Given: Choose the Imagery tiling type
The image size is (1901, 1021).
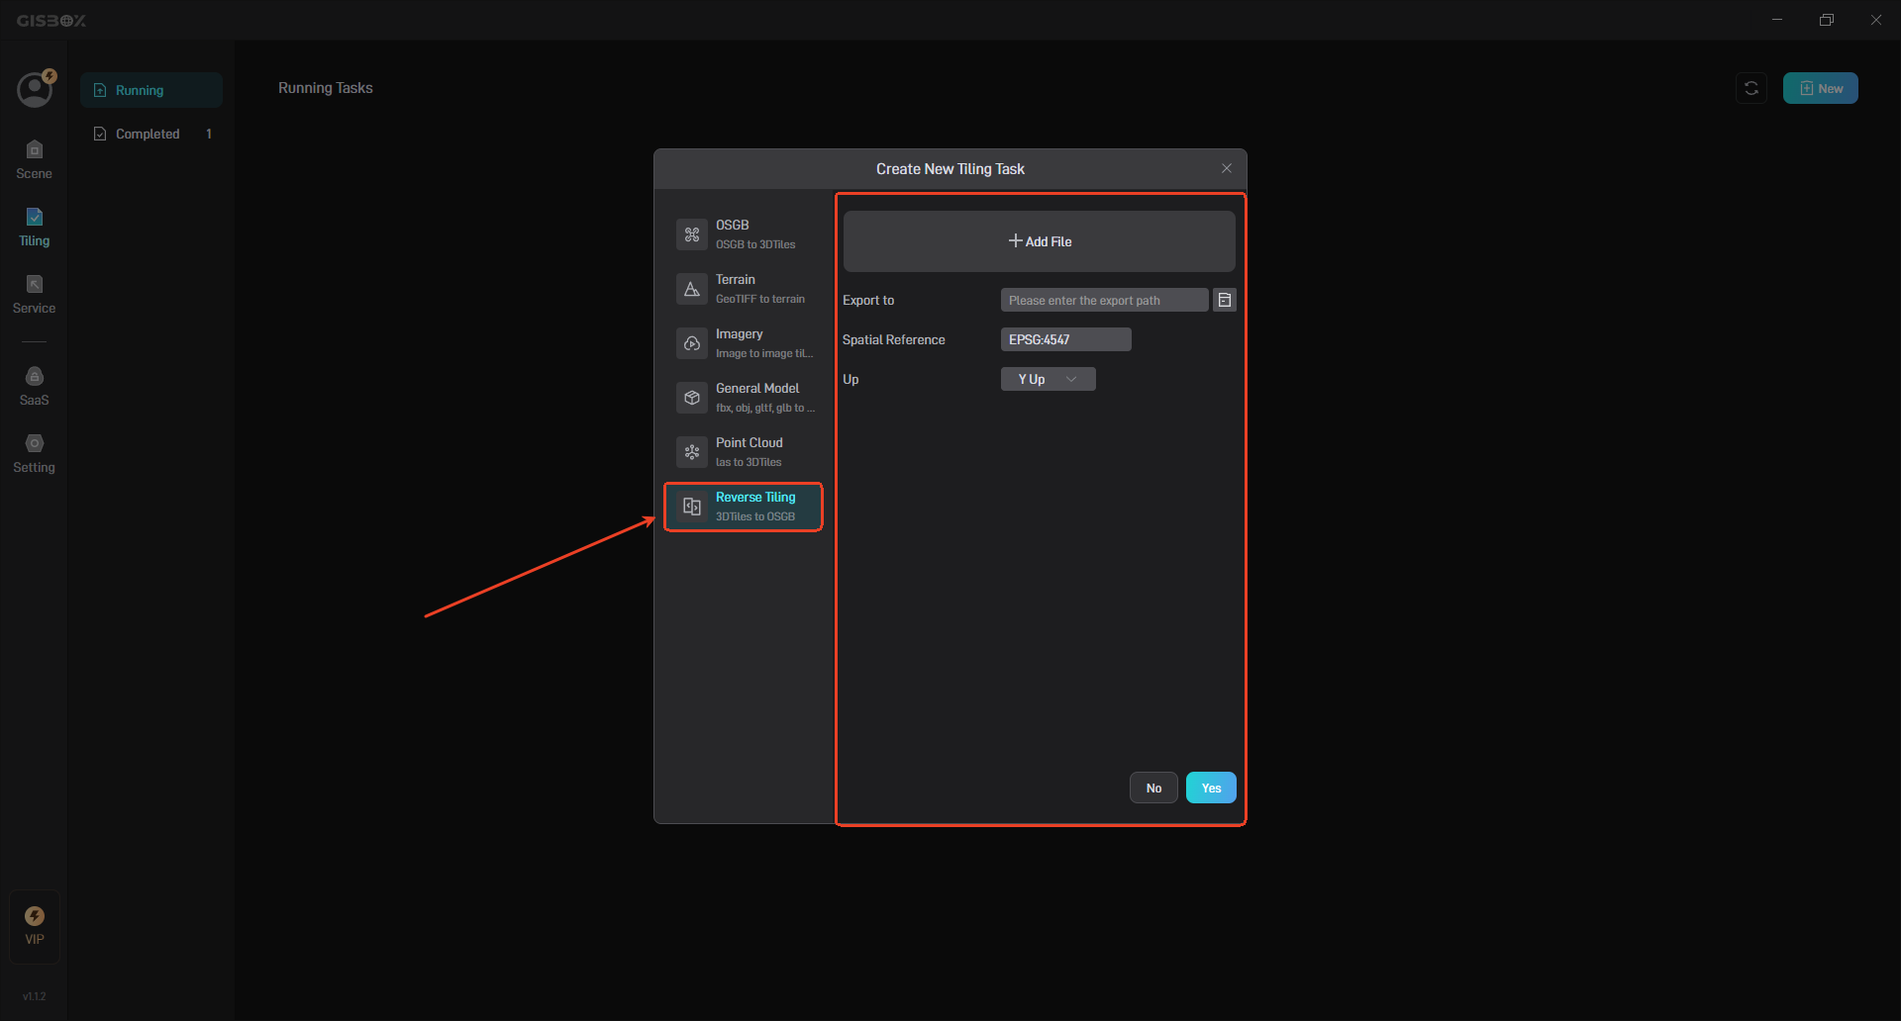Looking at the screenshot, I should [x=744, y=343].
